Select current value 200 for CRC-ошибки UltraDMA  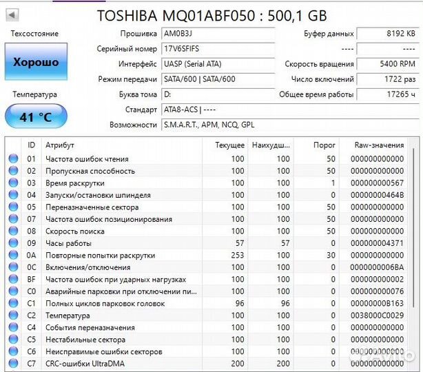[x=238, y=364]
